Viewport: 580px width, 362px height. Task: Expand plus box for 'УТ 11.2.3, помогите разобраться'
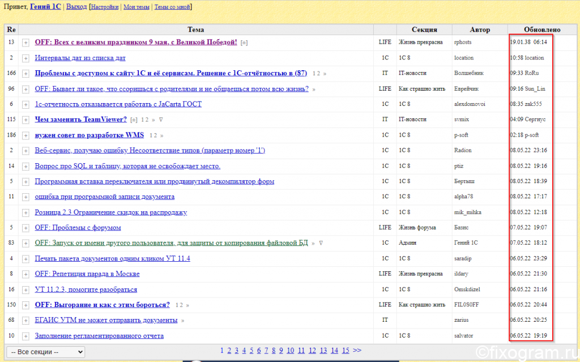click(25, 290)
